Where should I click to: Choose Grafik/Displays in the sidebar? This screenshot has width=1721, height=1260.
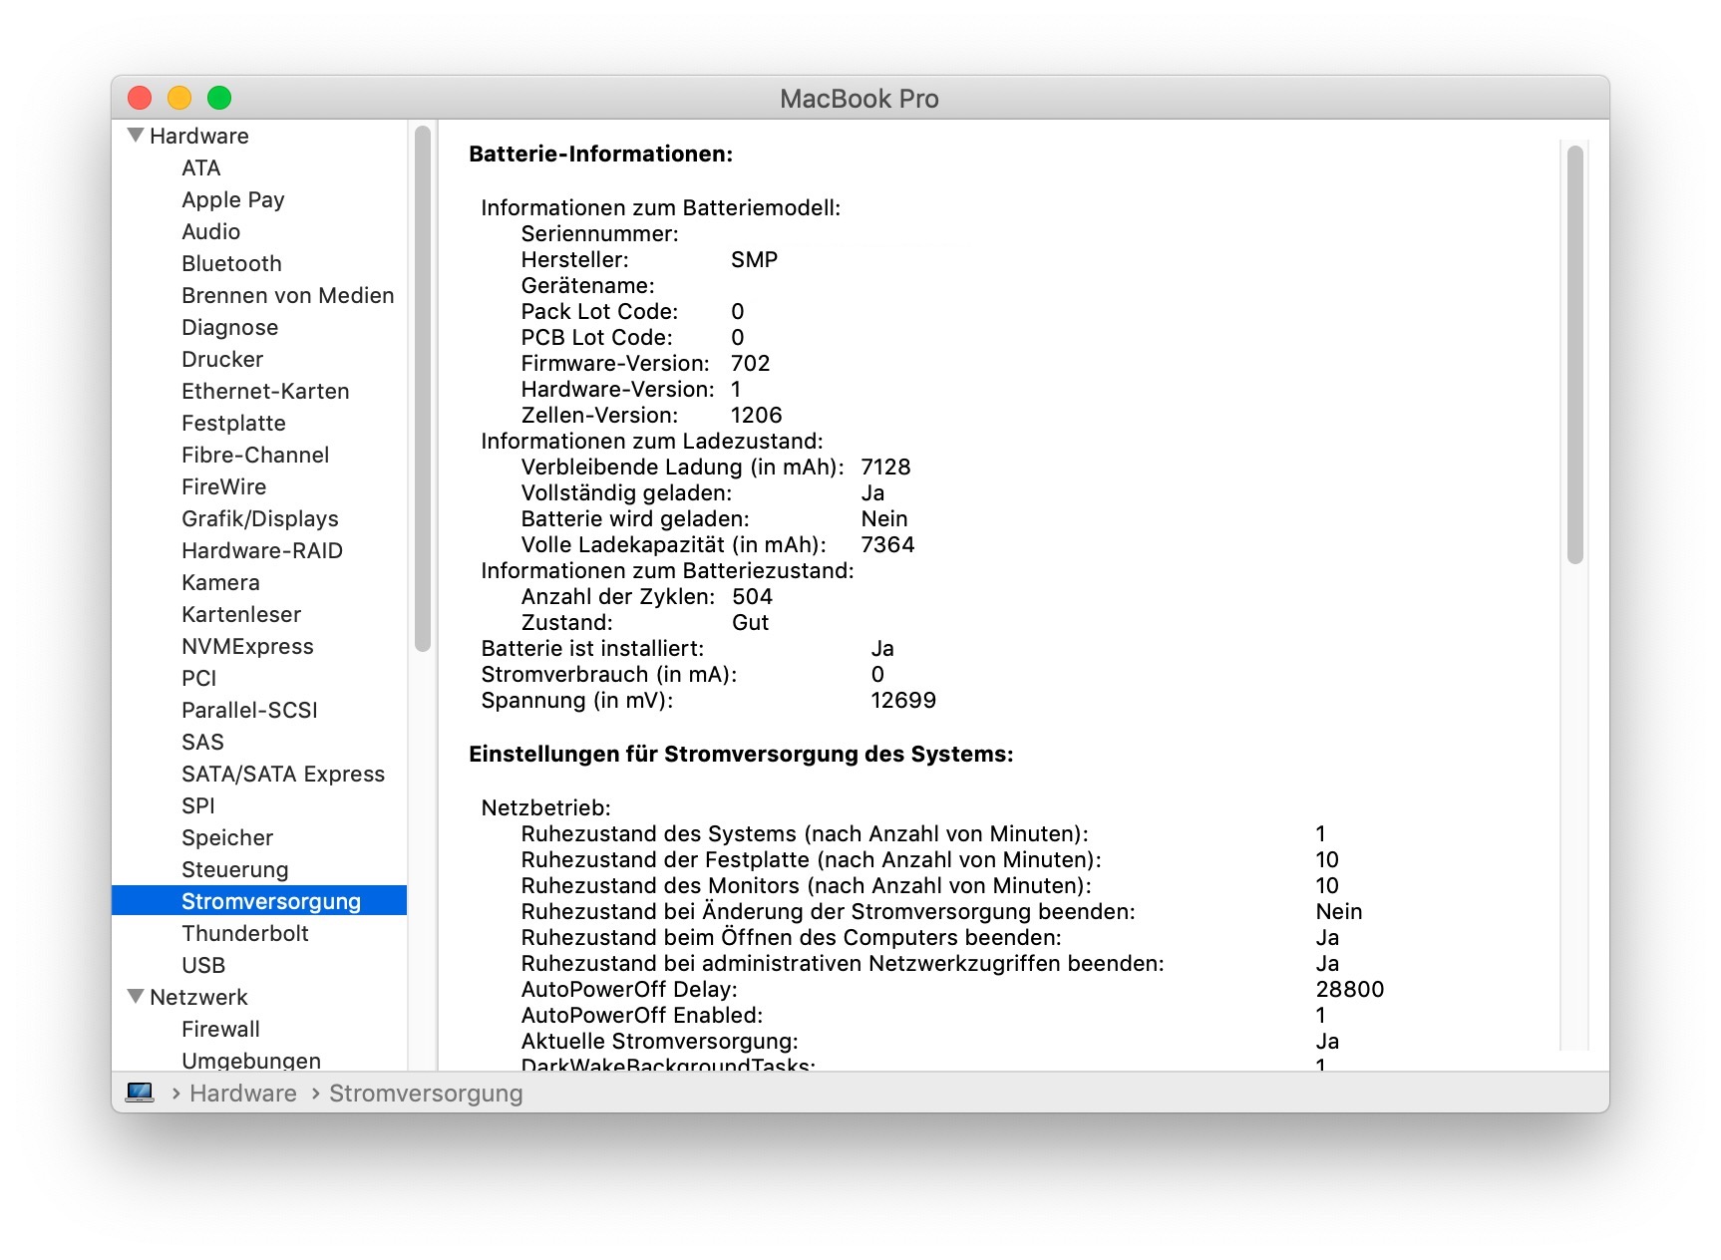coord(259,518)
